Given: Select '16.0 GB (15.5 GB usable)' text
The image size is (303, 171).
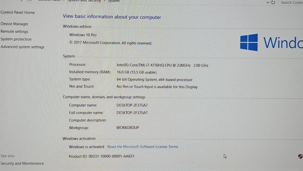Looking at the screenshot, I should 137,72.
